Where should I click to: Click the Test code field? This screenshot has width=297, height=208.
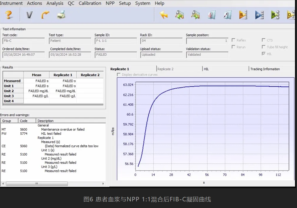24,41
